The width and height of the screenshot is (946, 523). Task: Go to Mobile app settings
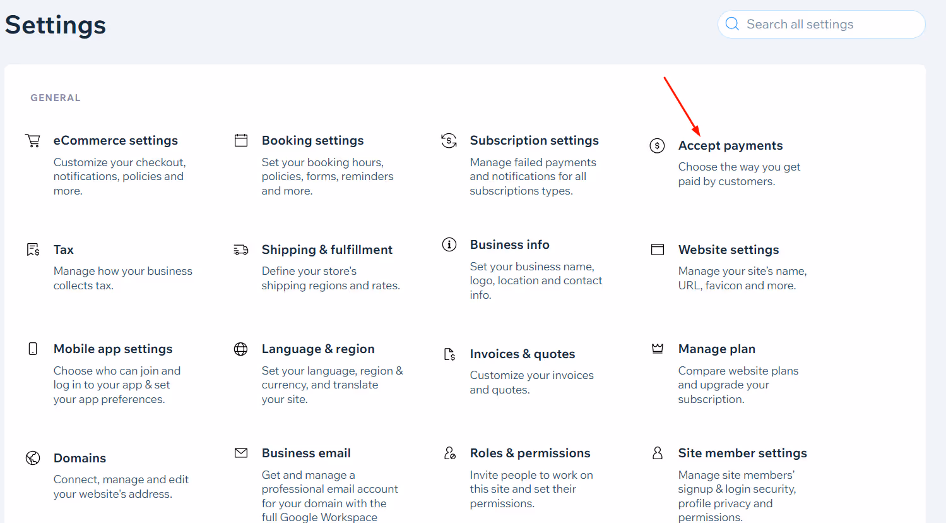tap(113, 349)
